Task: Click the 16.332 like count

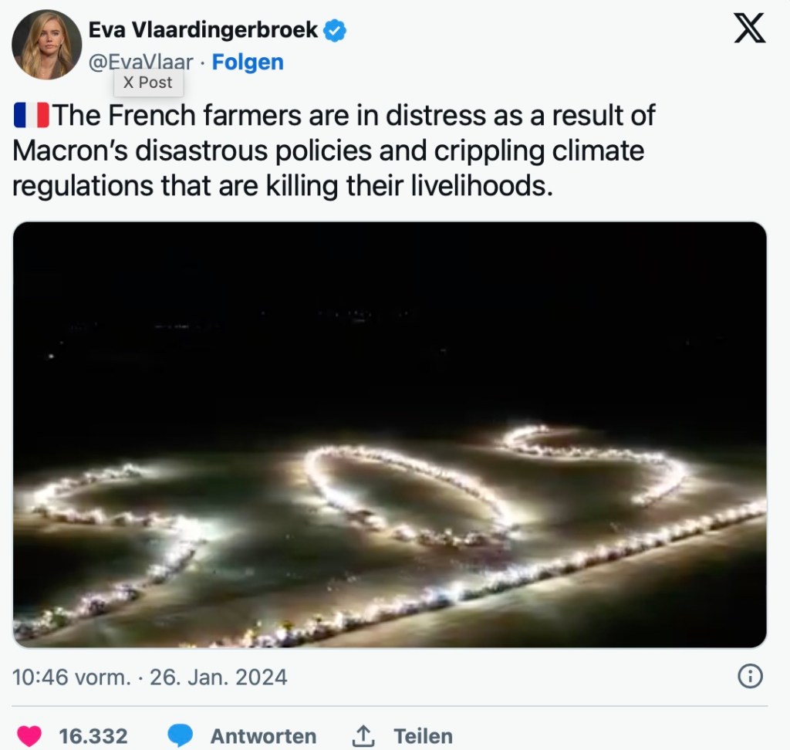Action: (x=93, y=735)
